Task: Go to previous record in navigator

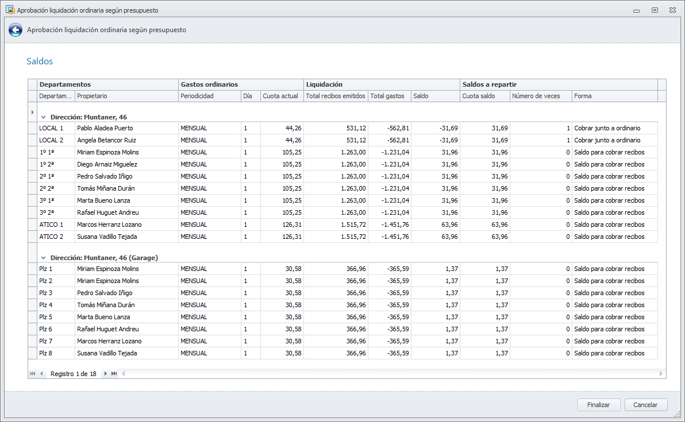Action: (x=41, y=374)
